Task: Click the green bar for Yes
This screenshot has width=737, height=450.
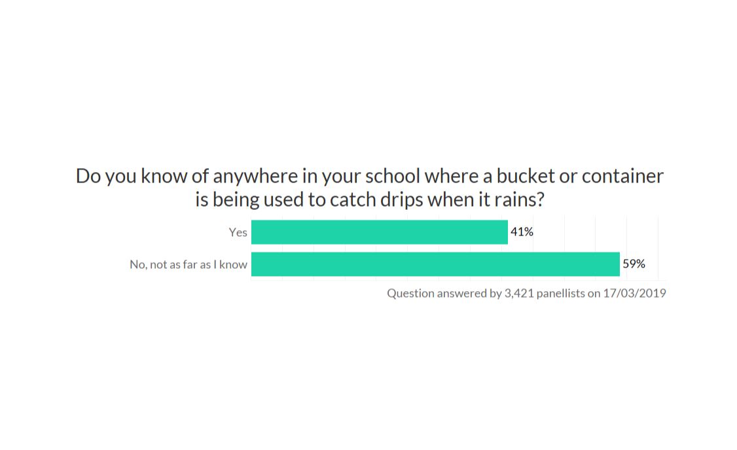Action: coord(380,232)
